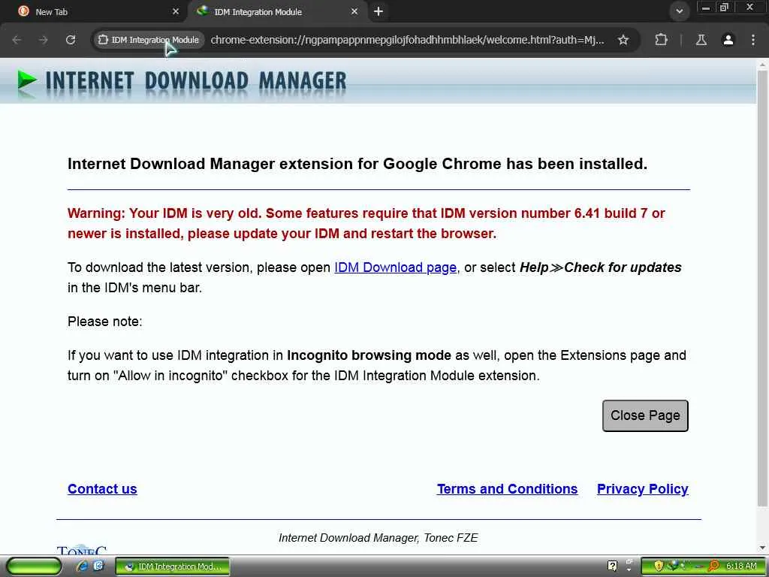Click the Internet Download Manager, Tonec FZE footer
This screenshot has height=577, width=769.
[378, 538]
